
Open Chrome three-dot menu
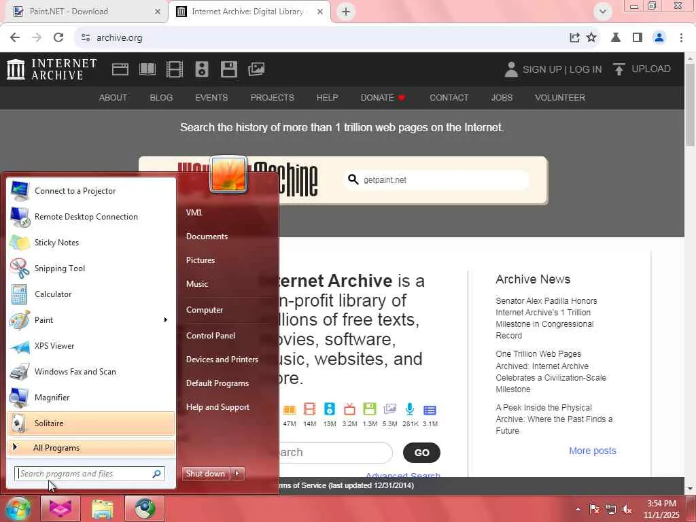681,38
